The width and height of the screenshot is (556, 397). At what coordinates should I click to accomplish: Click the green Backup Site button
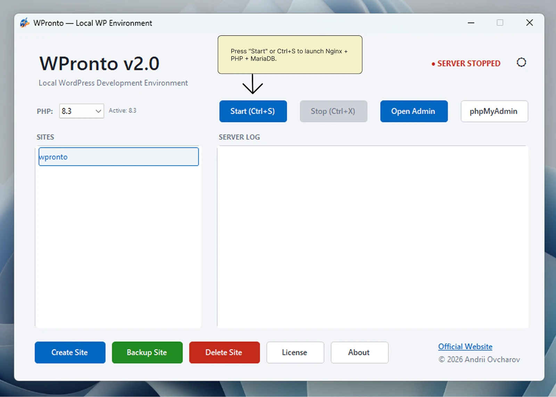tap(147, 352)
